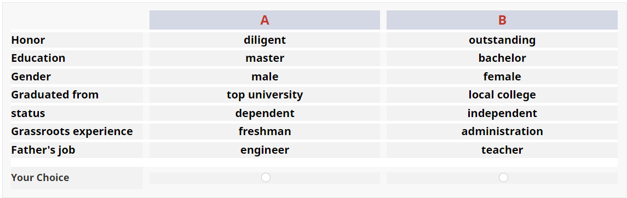Click the status row label
Screen dimensions: 627x198
28,113
